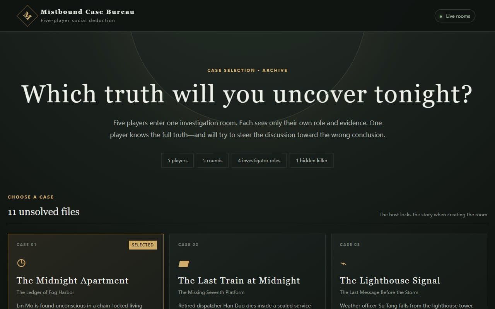This screenshot has width=495, height=309.
Task: Click the green Live rooms status dot
Action: 441,16
